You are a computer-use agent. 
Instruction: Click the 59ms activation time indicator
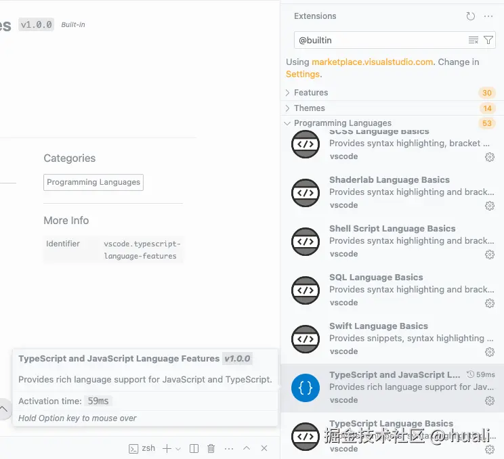[x=481, y=374]
